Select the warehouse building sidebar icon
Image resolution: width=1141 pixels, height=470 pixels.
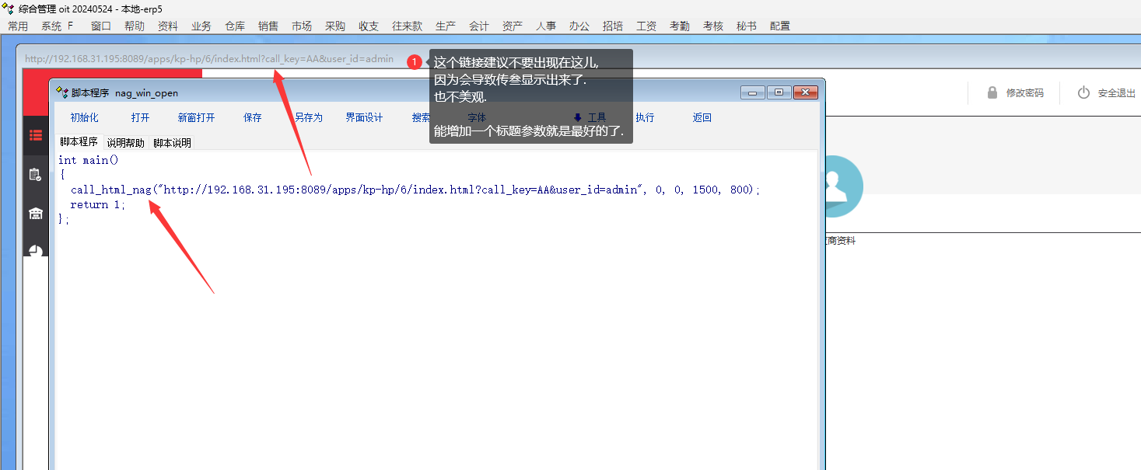point(36,214)
